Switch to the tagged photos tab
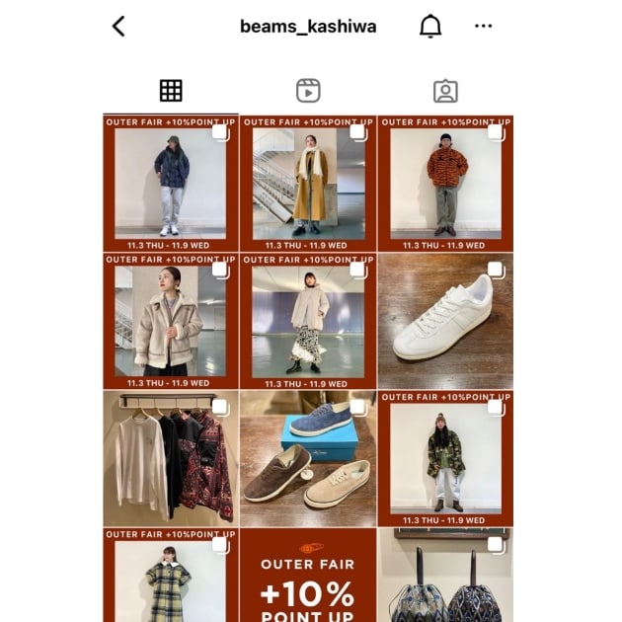The width and height of the screenshot is (622, 622). [445, 91]
